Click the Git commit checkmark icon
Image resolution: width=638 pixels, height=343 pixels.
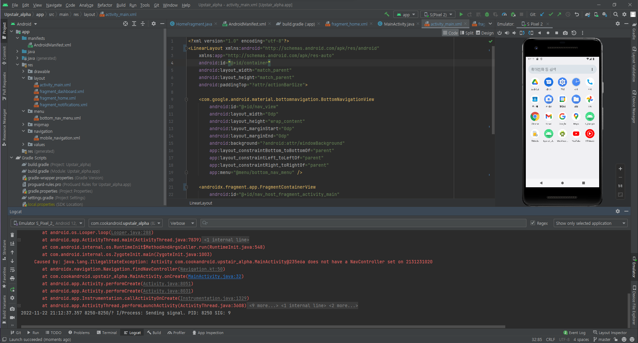[551, 14]
